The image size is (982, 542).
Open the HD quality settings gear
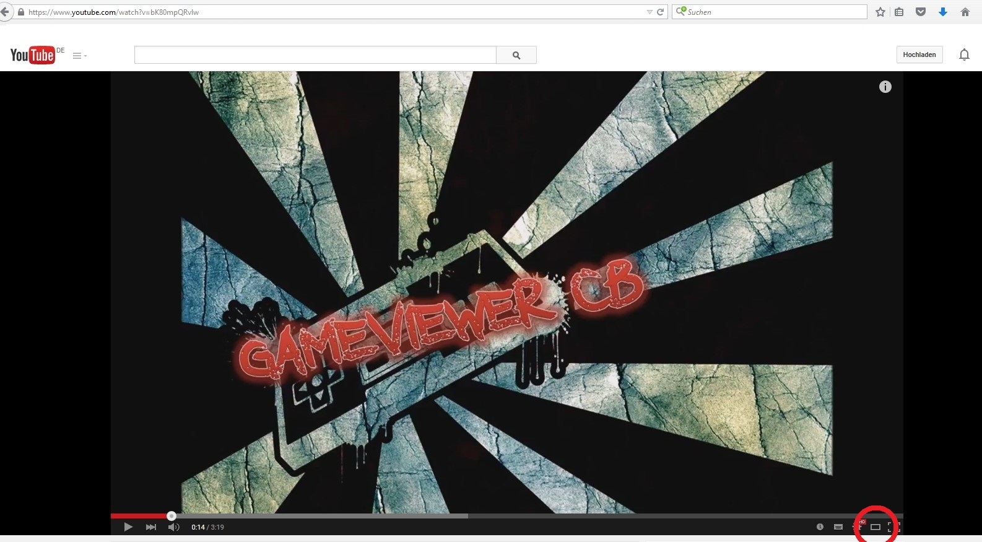tap(858, 527)
